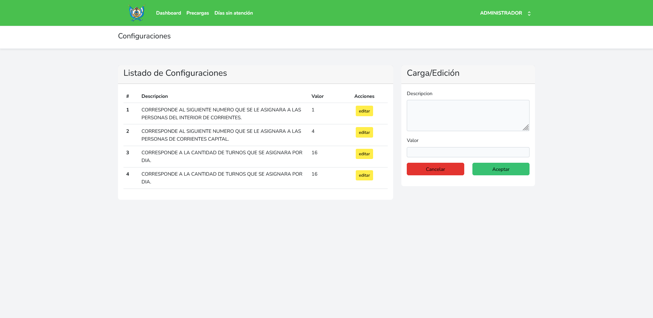653x318 pixels.
Task: Select the Descripcion column header
Action: 154,96
